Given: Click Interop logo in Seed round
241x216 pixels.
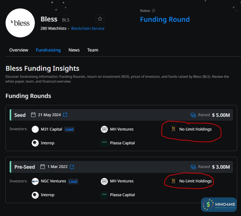Looking at the screenshot, I should click(x=35, y=143).
